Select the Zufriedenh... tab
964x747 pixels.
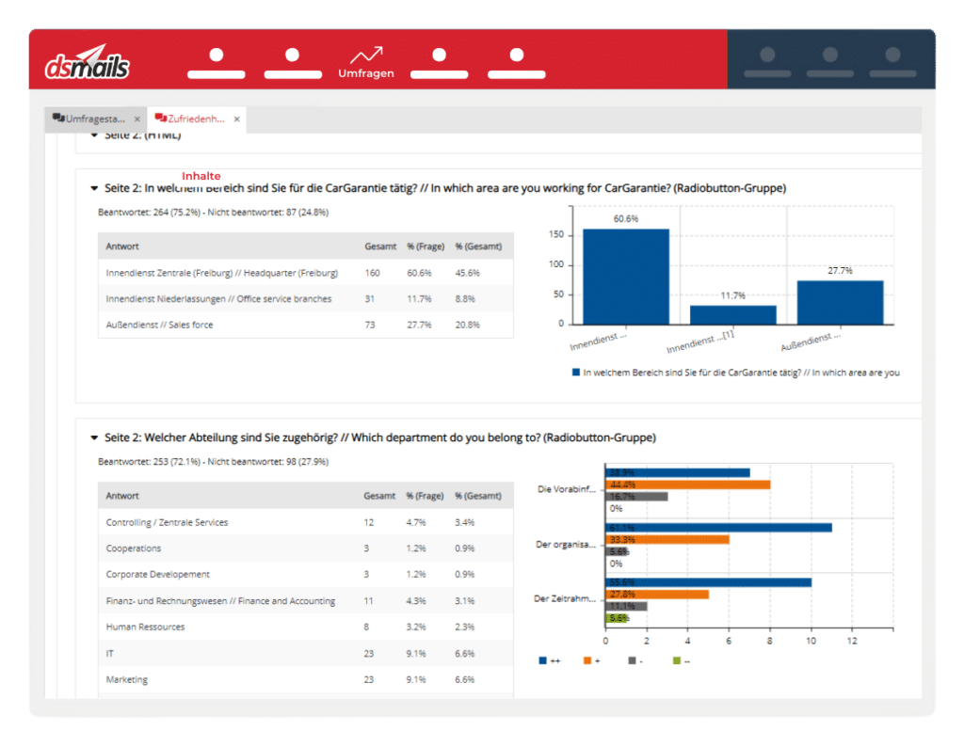pos(196,119)
